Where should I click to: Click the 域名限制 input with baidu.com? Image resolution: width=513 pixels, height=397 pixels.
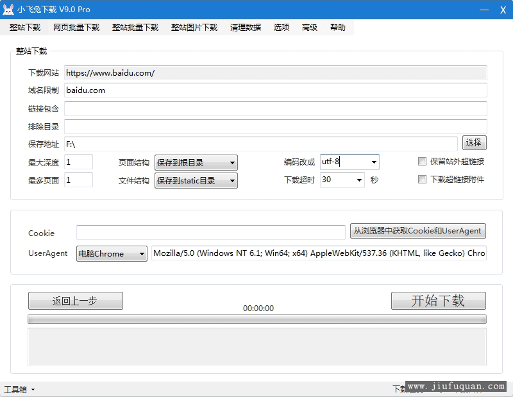coord(276,90)
